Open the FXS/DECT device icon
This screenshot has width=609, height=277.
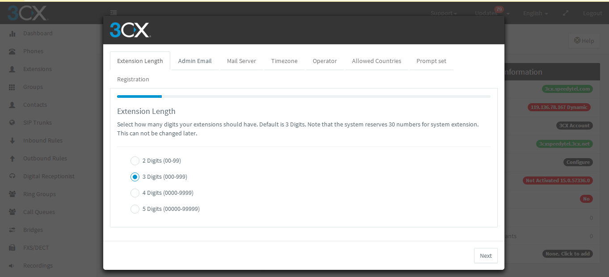(13, 248)
